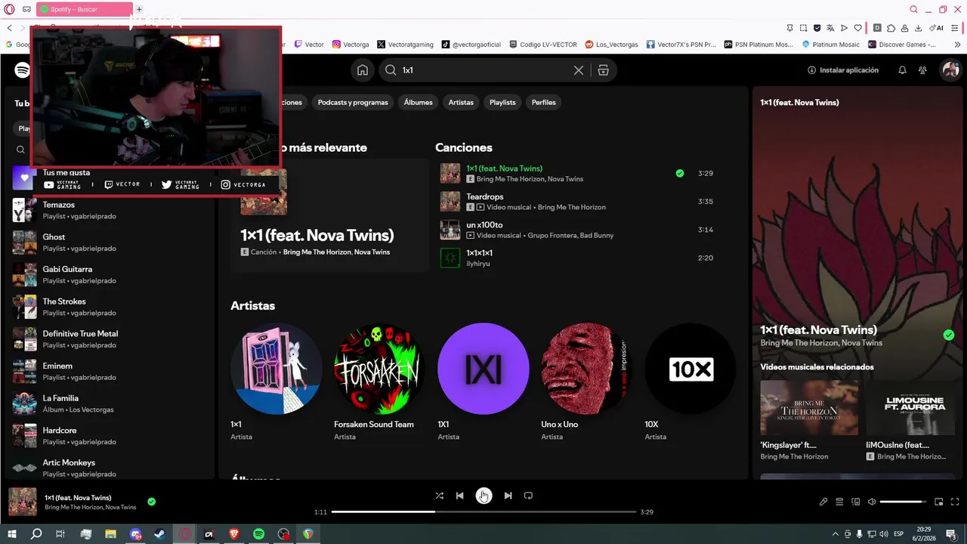Click Instalar aplicación
The width and height of the screenshot is (967, 544).
[843, 70]
